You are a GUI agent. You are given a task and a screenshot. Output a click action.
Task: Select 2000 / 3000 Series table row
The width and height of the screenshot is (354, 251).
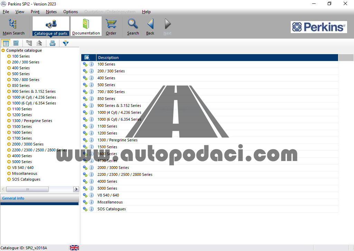tap(210, 168)
